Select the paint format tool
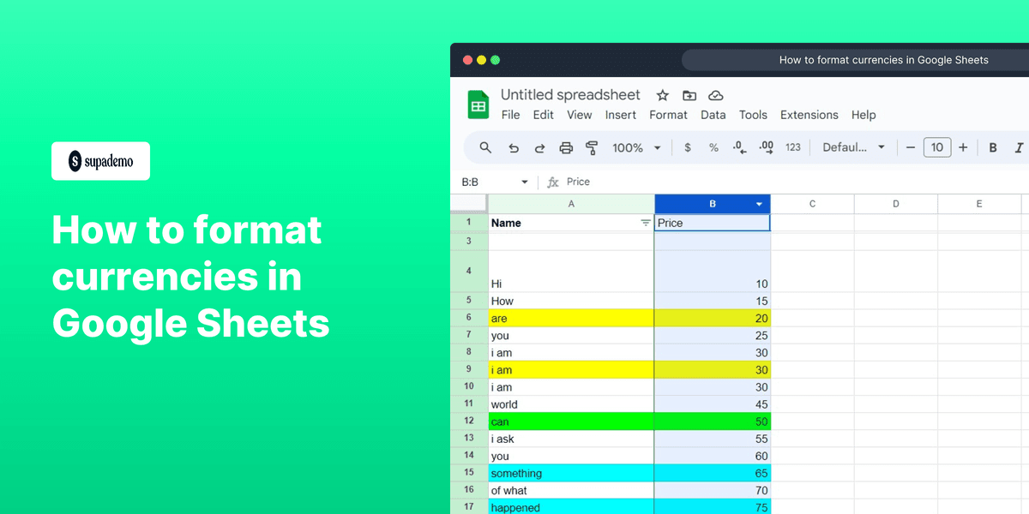This screenshot has height=514, width=1029. click(592, 147)
